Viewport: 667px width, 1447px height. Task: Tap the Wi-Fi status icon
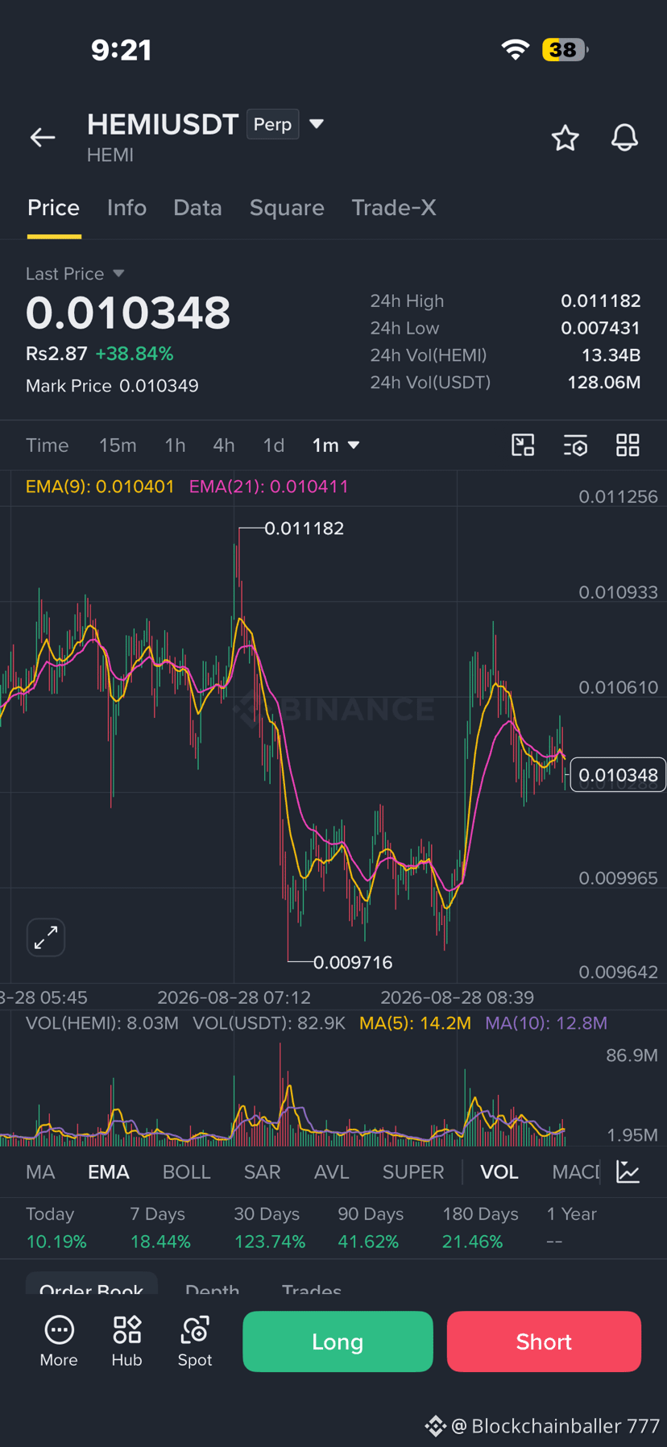[x=516, y=50]
